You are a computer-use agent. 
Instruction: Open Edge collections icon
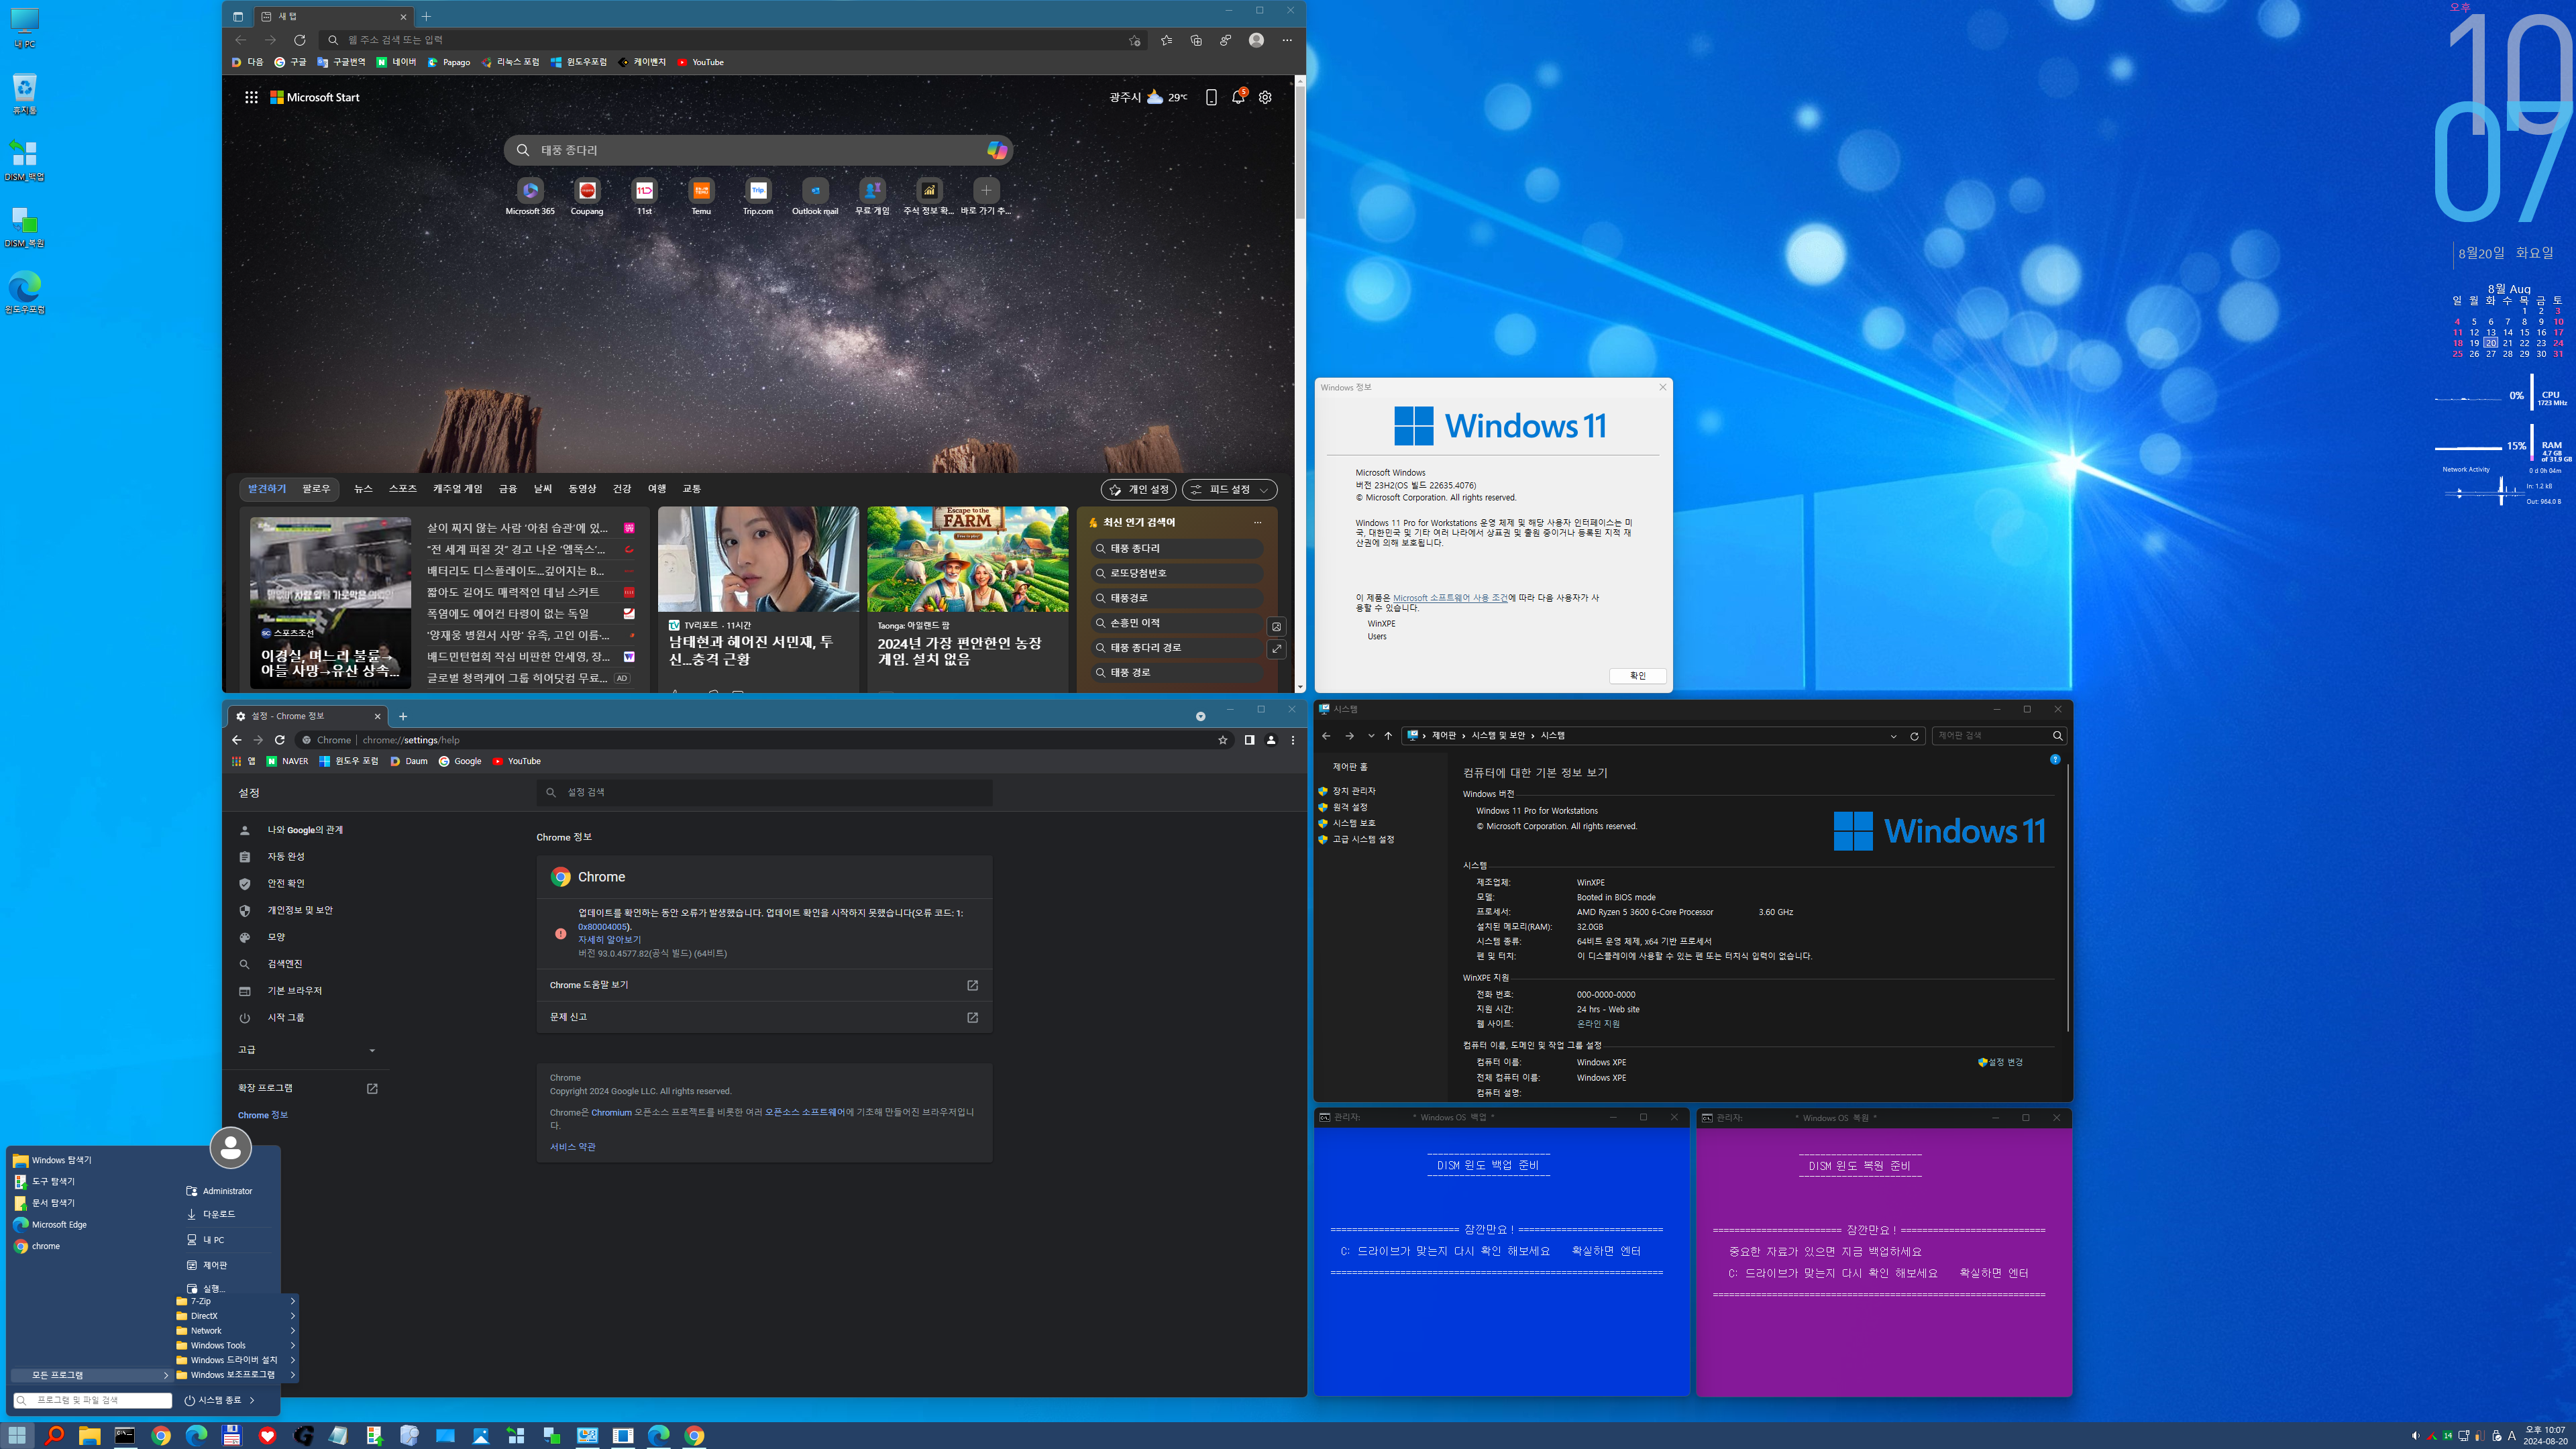[1196, 40]
